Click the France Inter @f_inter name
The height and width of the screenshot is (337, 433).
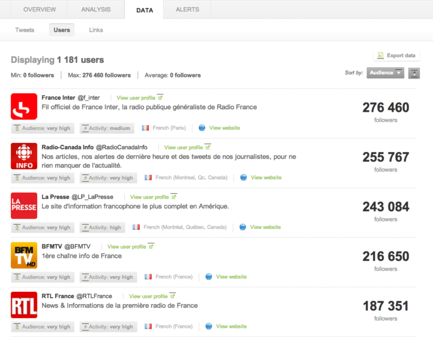(x=71, y=98)
